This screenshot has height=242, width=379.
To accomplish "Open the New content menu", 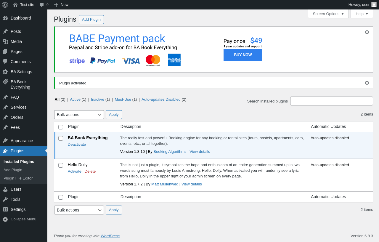I will (61, 5).
